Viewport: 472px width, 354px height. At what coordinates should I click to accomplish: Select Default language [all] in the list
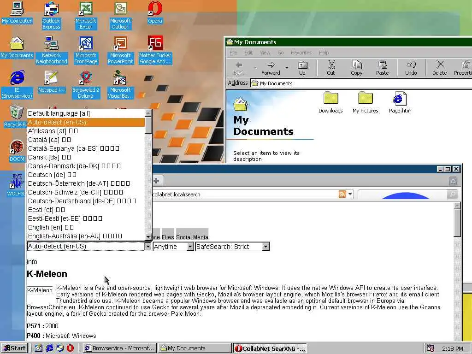click(86, 113)
